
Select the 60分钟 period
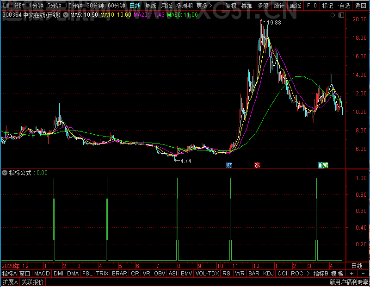(117, 6)
